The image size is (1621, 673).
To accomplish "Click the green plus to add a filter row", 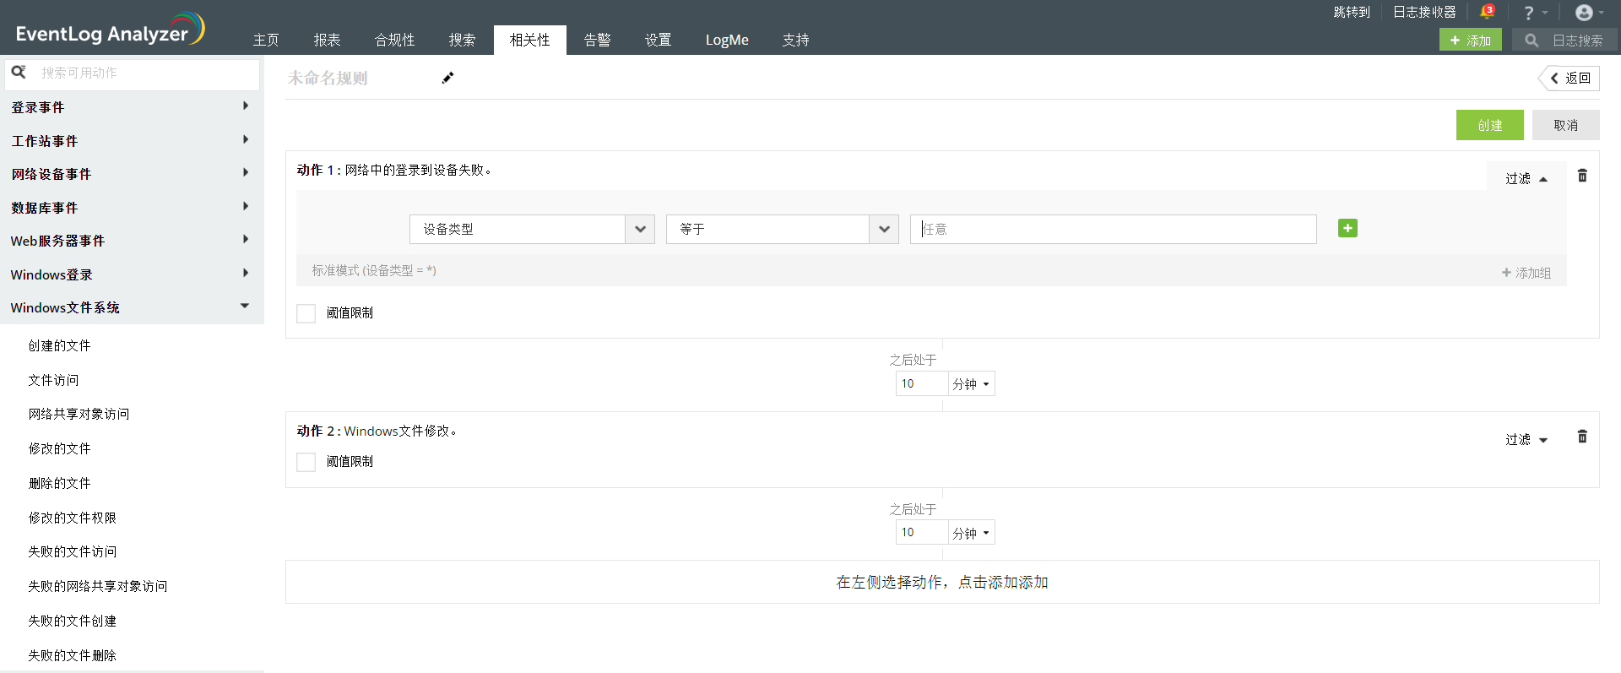I will [x=1347, y=228].
